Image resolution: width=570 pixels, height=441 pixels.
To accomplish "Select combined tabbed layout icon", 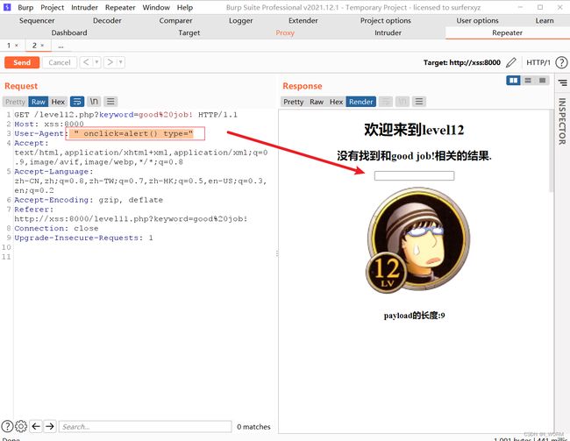I will [x=542, y=81].
